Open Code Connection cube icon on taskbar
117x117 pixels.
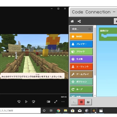(x=87, y=111)
